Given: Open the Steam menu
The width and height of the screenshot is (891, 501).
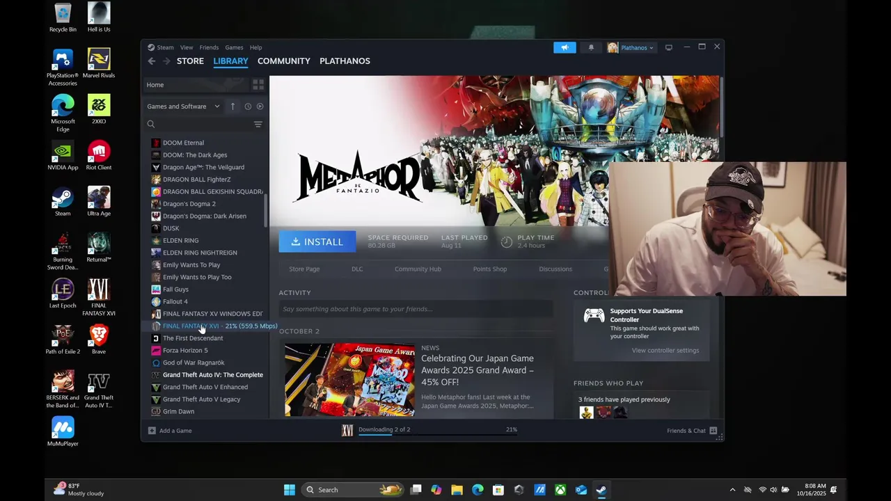Looking at the screenshot, I should pos(166,47).
